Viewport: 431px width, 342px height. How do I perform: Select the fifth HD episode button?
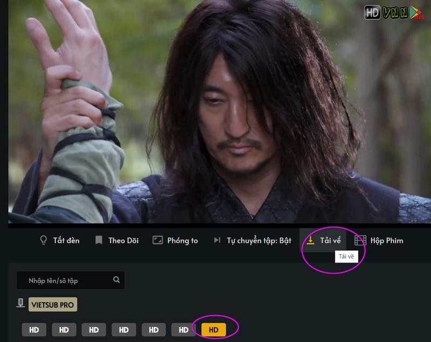[x=154, y=330]
